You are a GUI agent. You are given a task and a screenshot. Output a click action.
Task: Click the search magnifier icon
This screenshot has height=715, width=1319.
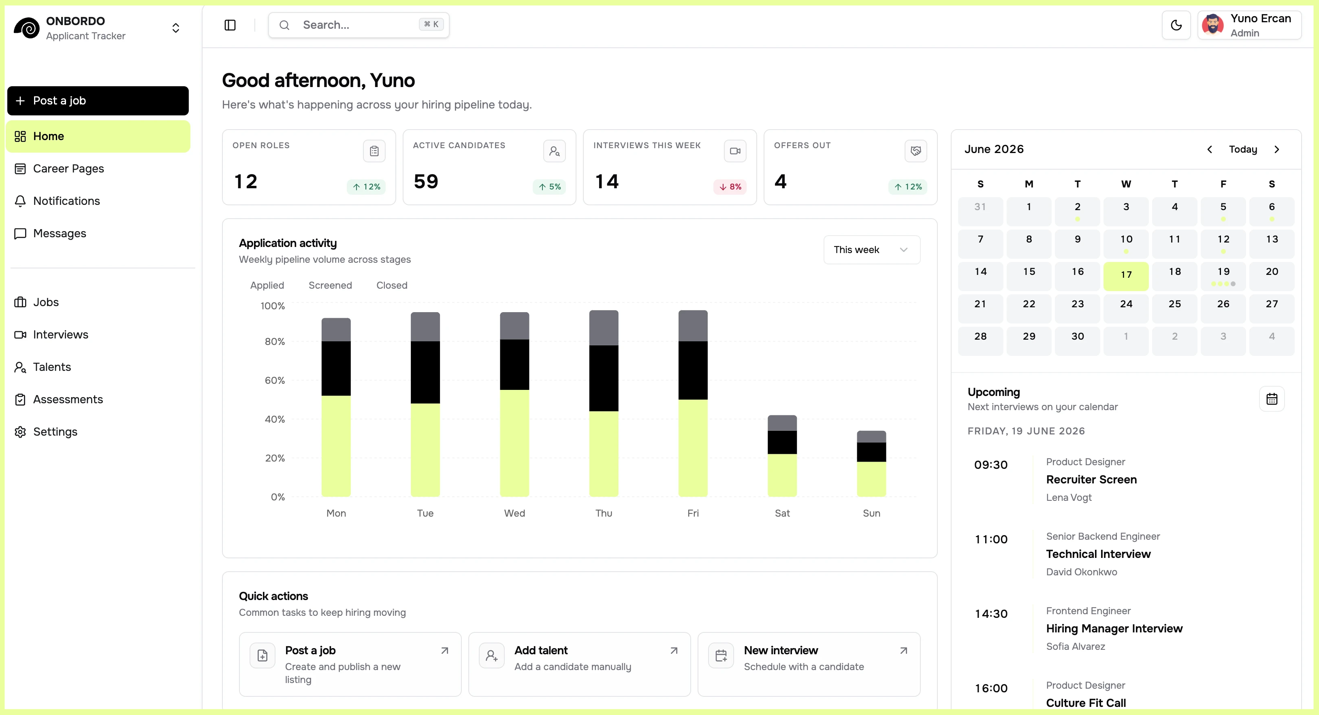coord(285,25)
